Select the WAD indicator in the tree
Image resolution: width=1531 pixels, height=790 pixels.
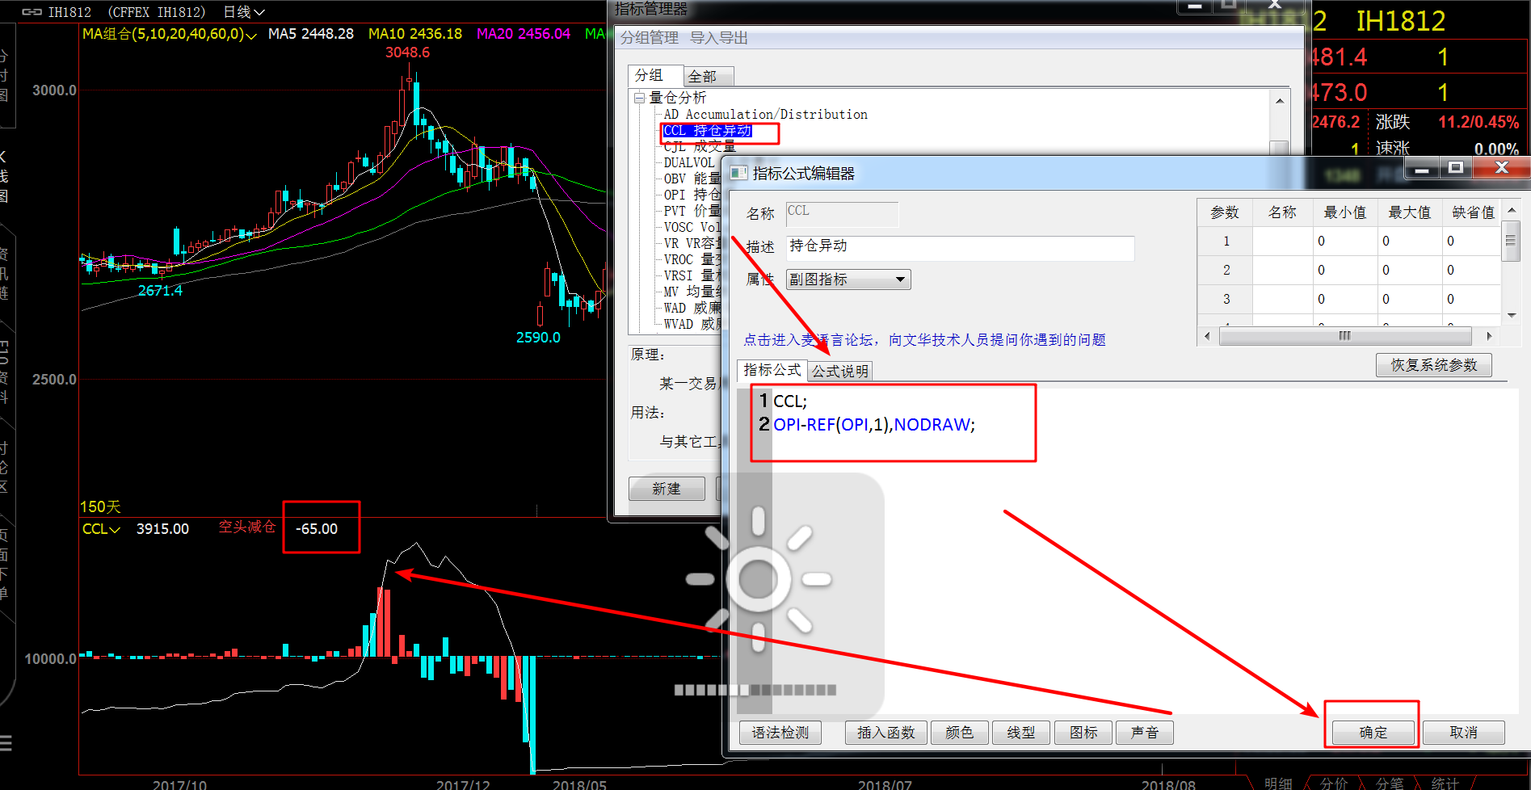click(692, 308)
